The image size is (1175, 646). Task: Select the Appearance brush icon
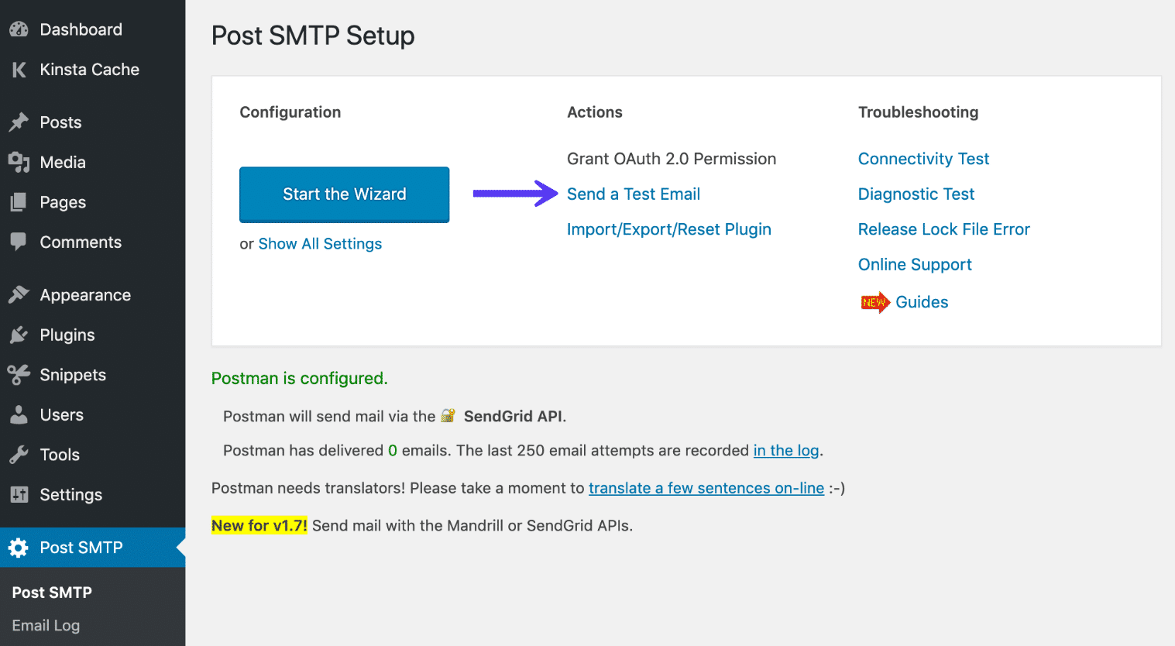click(19, 294)
